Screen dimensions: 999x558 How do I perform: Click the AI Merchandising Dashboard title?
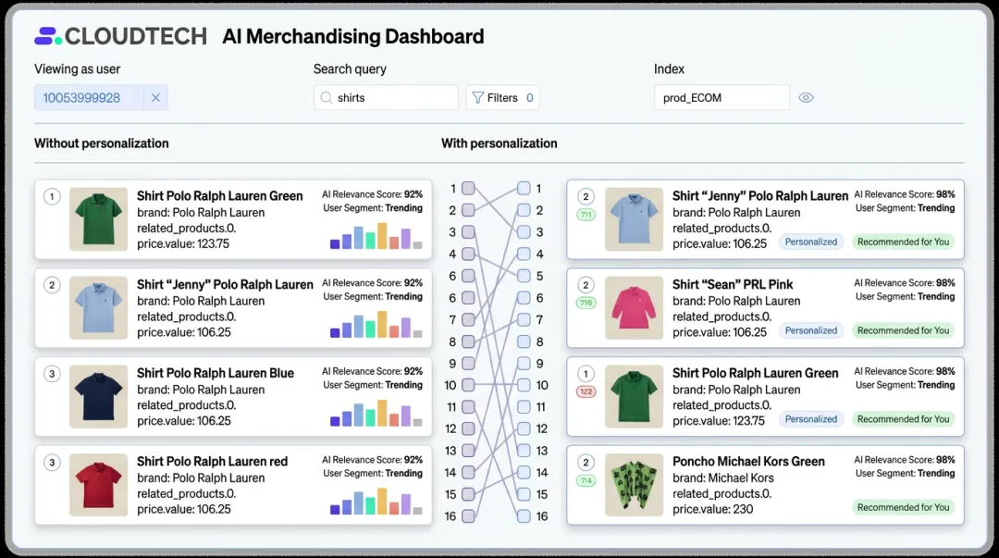tap(353, 36)
